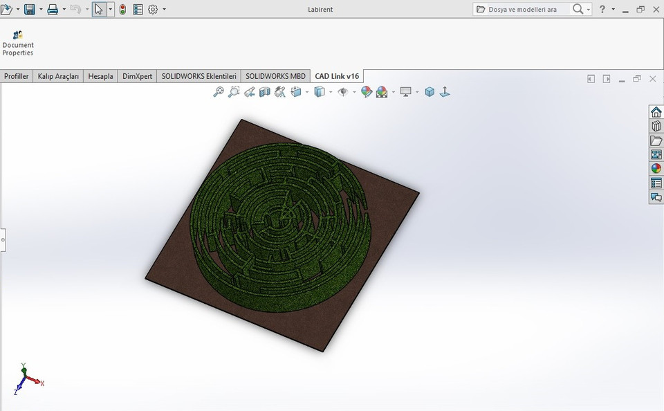Viewport: 664px width, 411px height.
Task: Open the Section View tool
Action: 265,91
